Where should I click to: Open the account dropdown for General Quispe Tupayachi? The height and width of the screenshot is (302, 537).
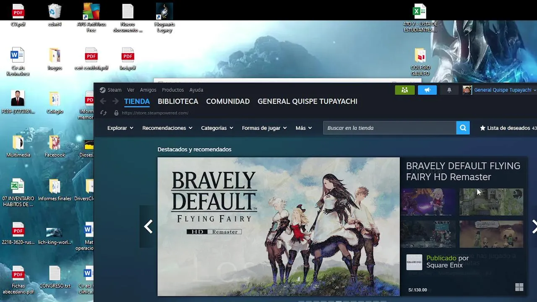(x=505, y=90)
